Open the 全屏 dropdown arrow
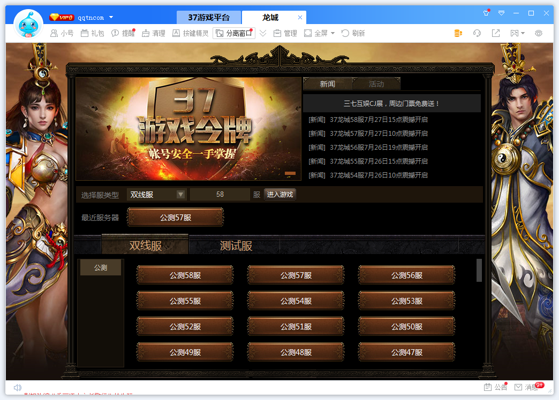 click(333, 33)
